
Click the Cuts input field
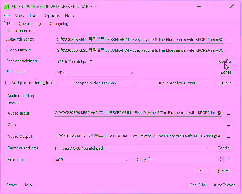[x=138, y=125]
